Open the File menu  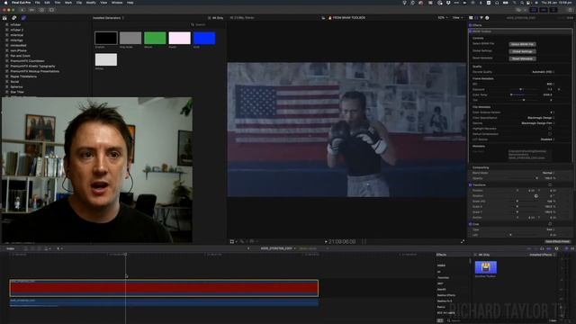pos(38,3)
